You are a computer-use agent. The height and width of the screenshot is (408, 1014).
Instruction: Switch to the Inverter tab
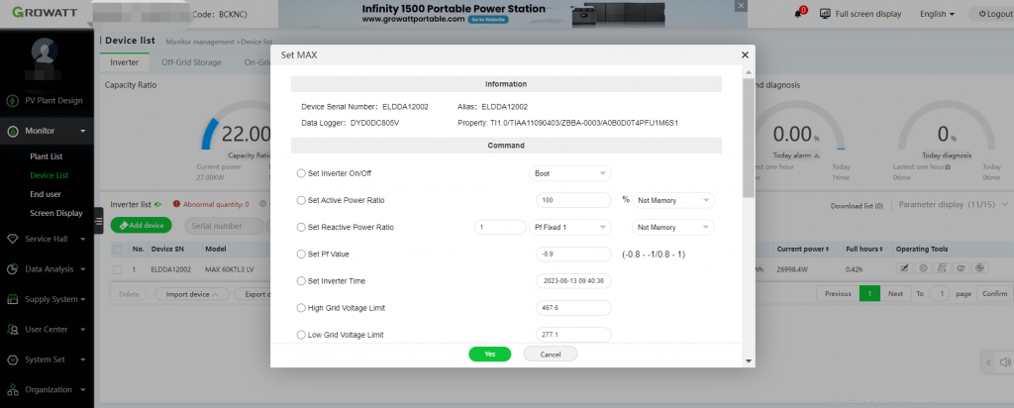click(x=124, y=62)
